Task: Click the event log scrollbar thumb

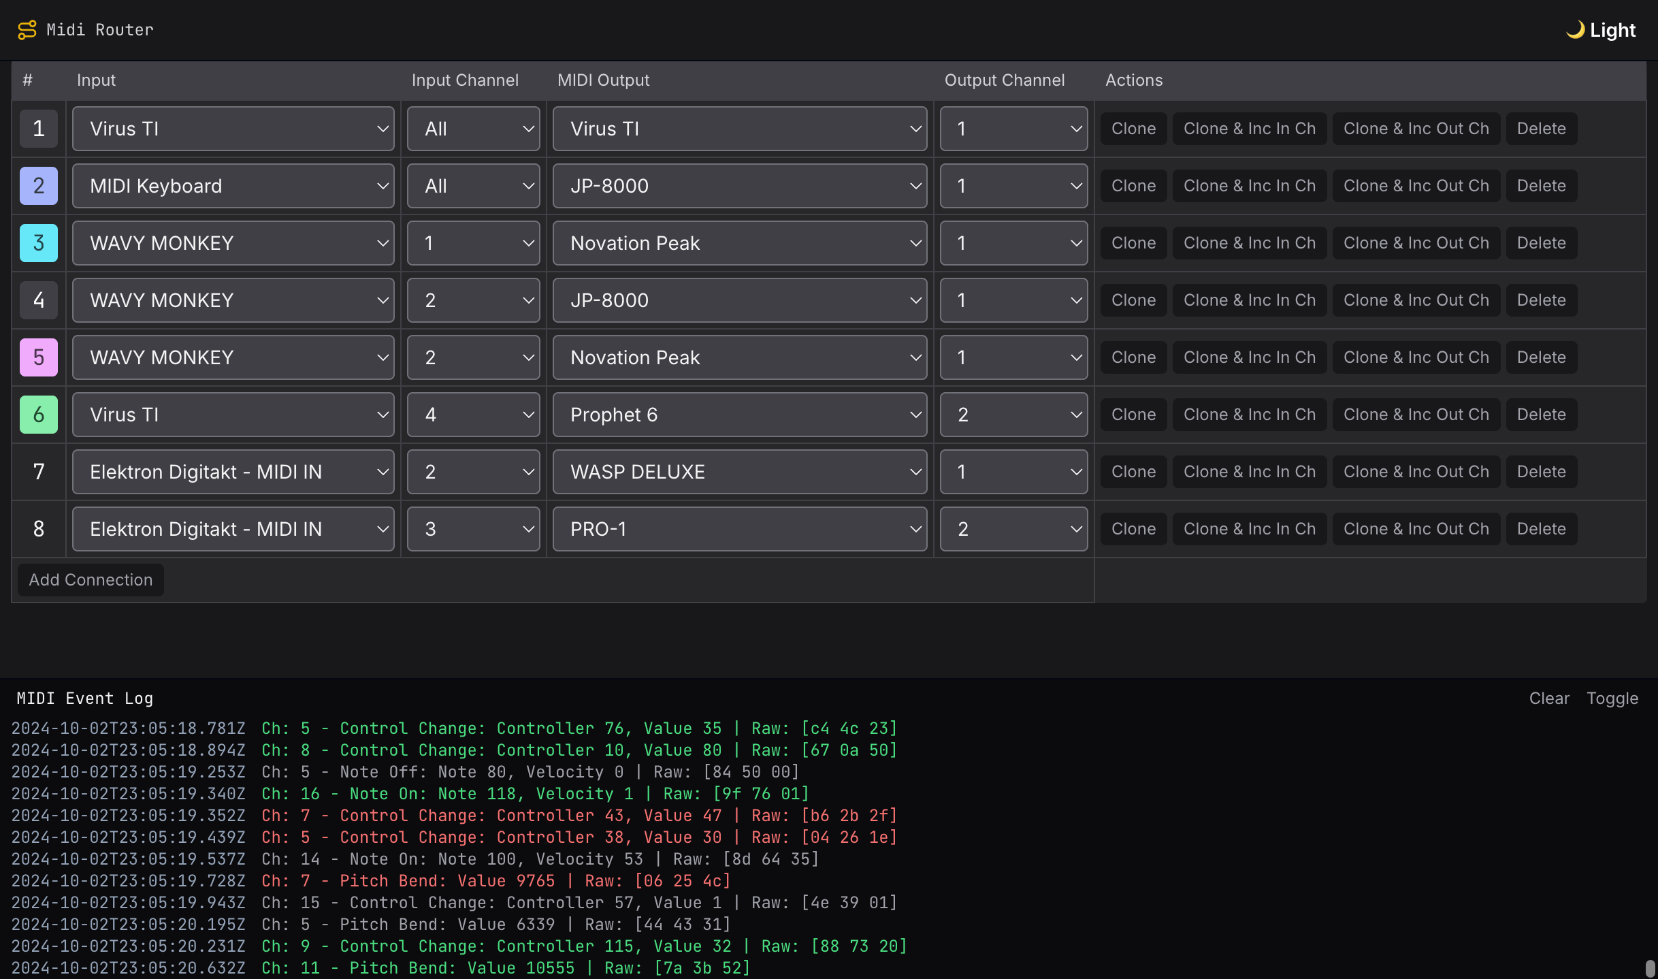Action: [1650, 969]
